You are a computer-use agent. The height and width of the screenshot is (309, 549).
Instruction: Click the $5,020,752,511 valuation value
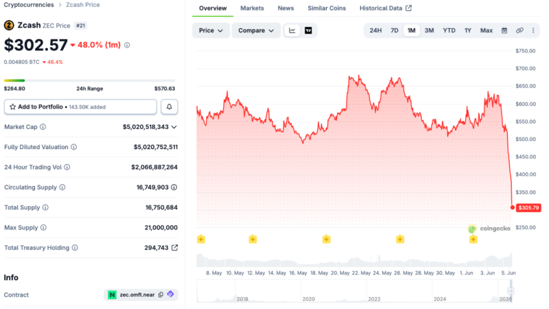pyautogui.click(x=156, y=147)
